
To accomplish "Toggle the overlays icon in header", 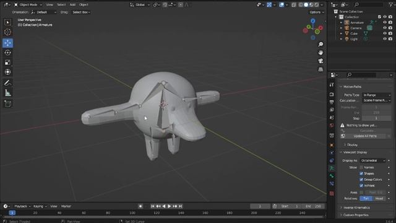I will (x=282, y=4).
